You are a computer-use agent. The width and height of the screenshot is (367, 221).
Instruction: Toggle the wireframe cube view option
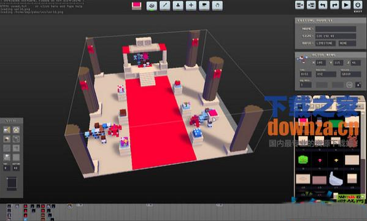(x=16, y=139)
